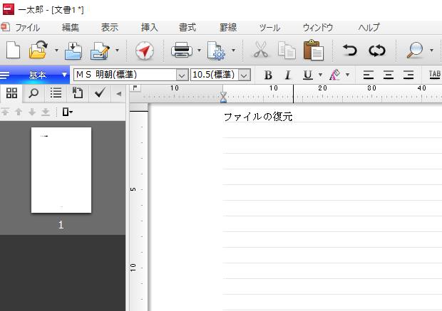Open the 罫線 menu
Viewport: 442px width, 311px height.
point(227,28)
